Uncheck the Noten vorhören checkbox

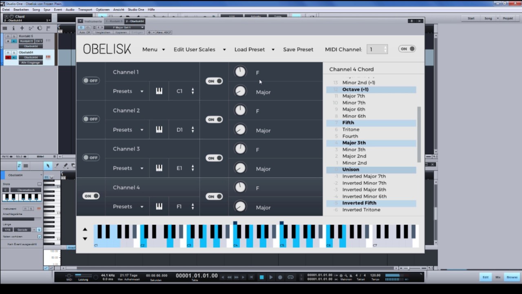pos(40,236)
